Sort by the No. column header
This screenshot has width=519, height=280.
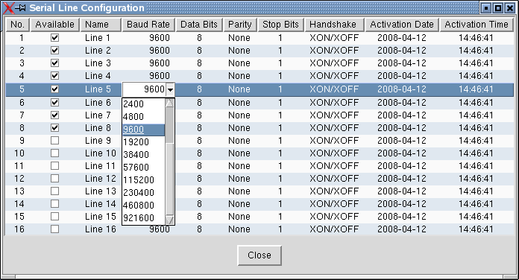tap(18, 25)
